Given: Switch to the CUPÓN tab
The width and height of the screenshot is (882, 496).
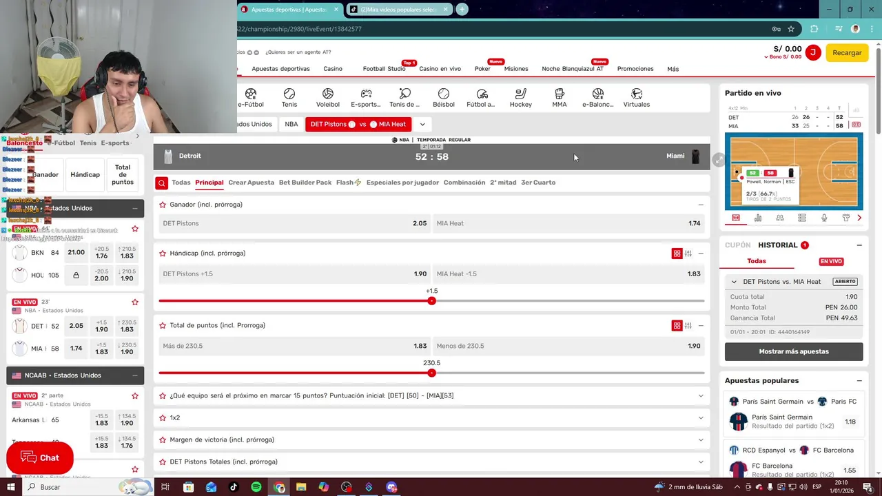Looking at the screenshot, I should pyautogui.click(x=737, y=245).
